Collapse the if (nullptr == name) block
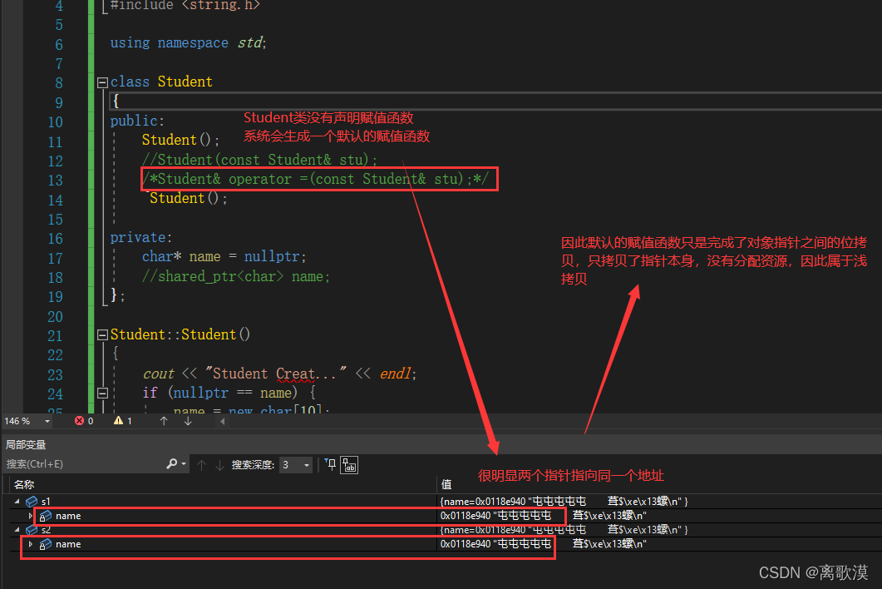Viewport: 882px width, 589px height. (102, 393)
